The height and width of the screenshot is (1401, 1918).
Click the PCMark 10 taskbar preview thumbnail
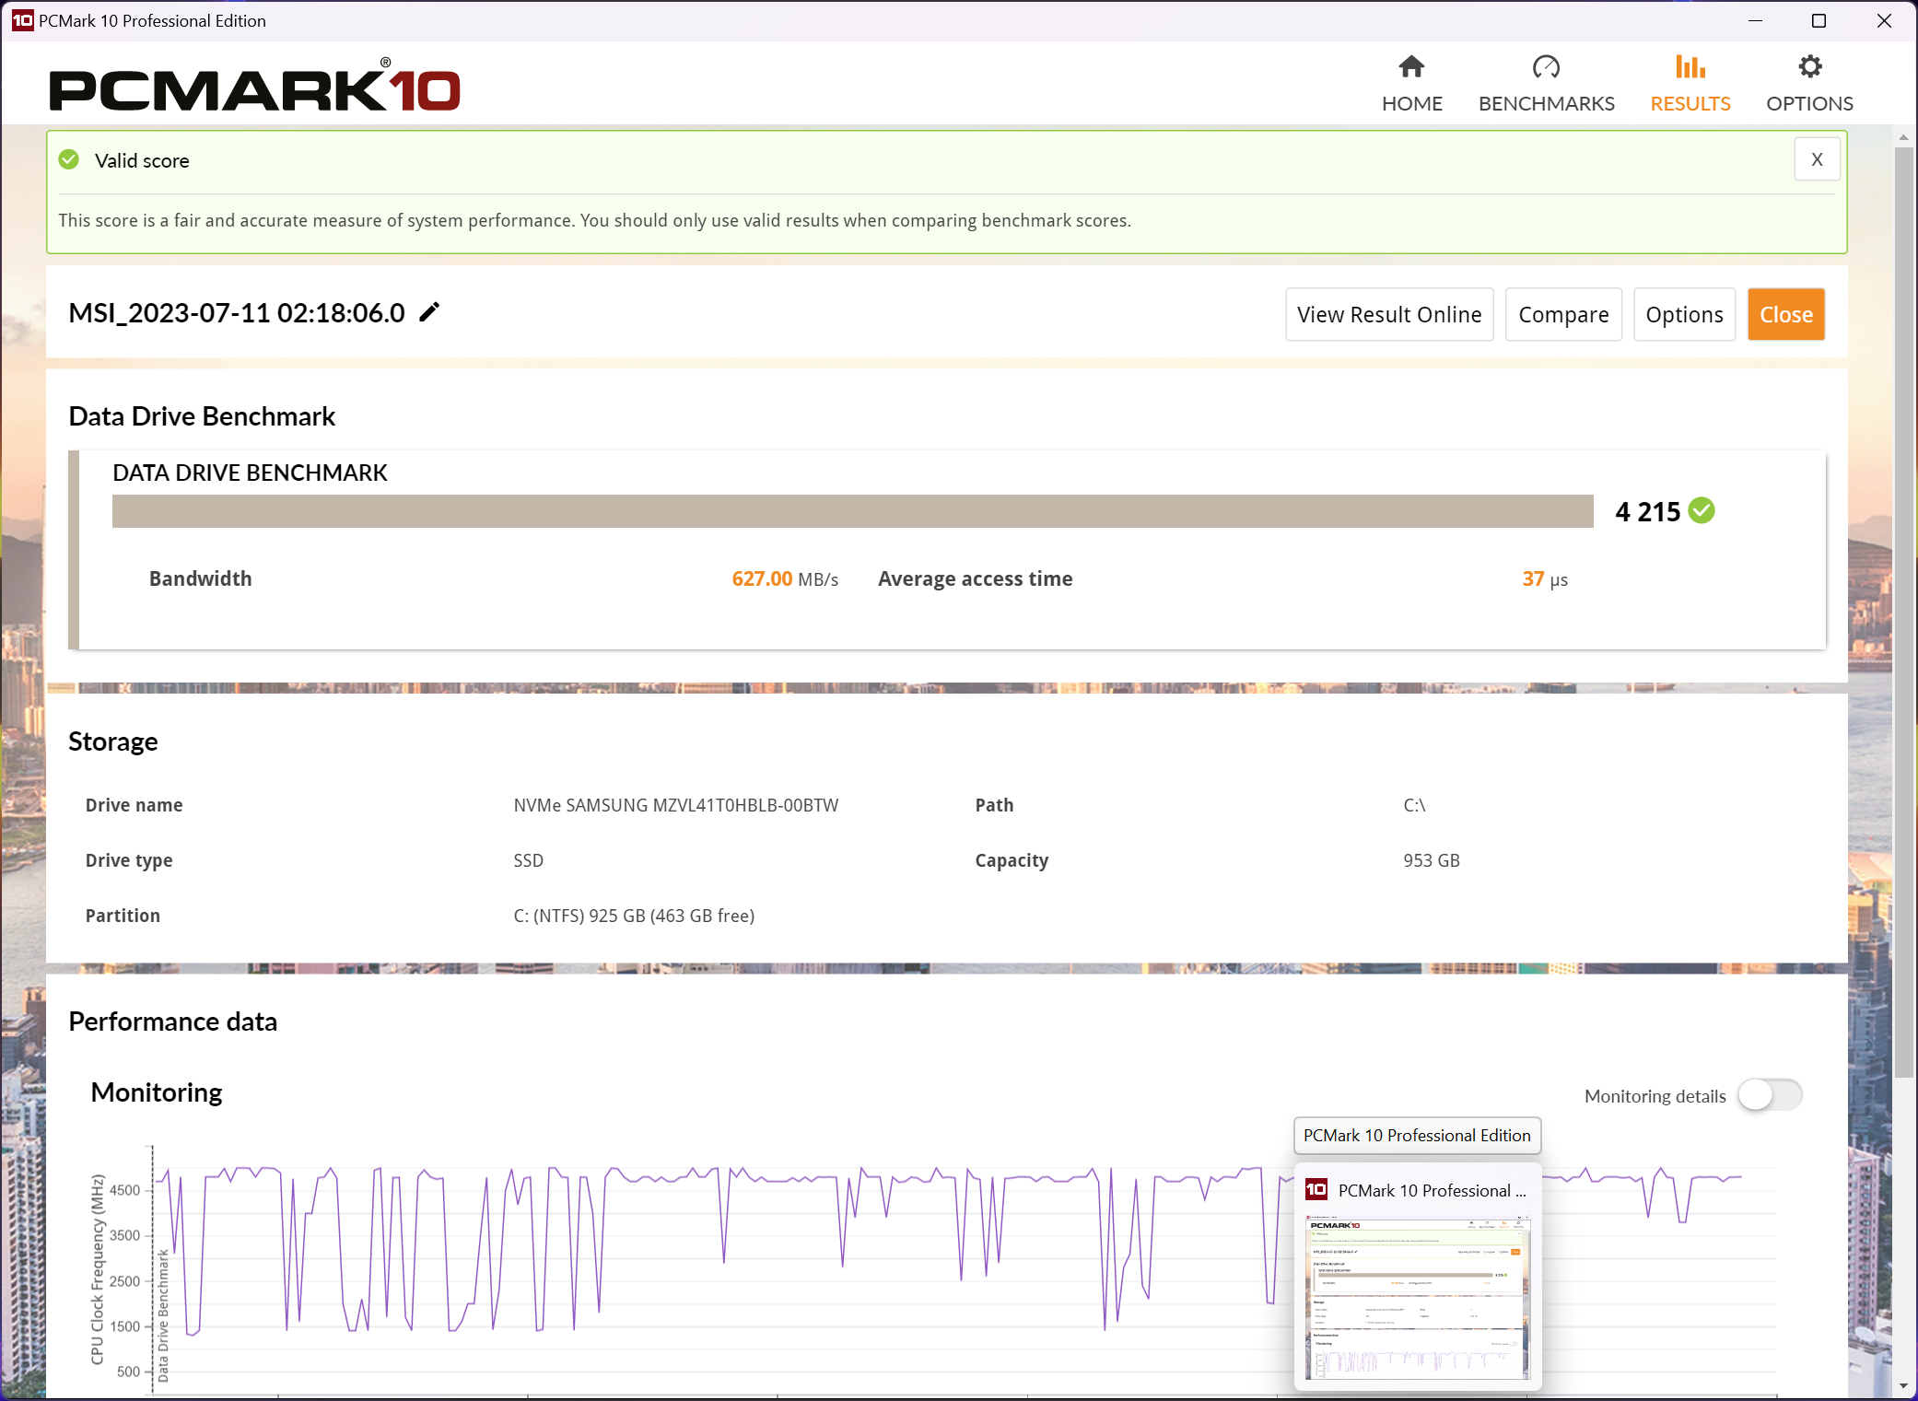1417,1298
